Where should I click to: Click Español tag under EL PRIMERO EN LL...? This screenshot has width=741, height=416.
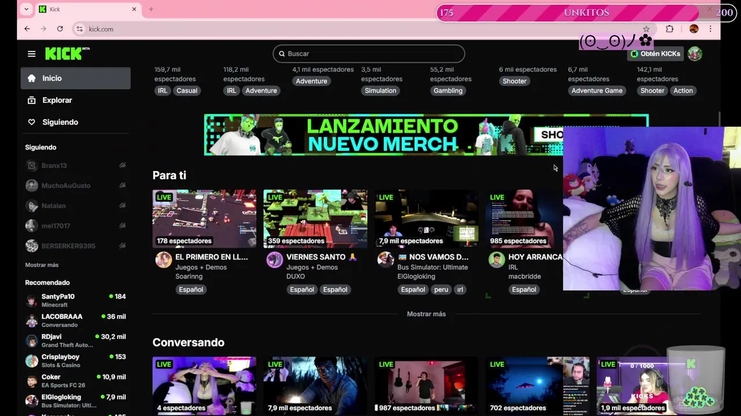pyautogui.click(x=191, y=289)
